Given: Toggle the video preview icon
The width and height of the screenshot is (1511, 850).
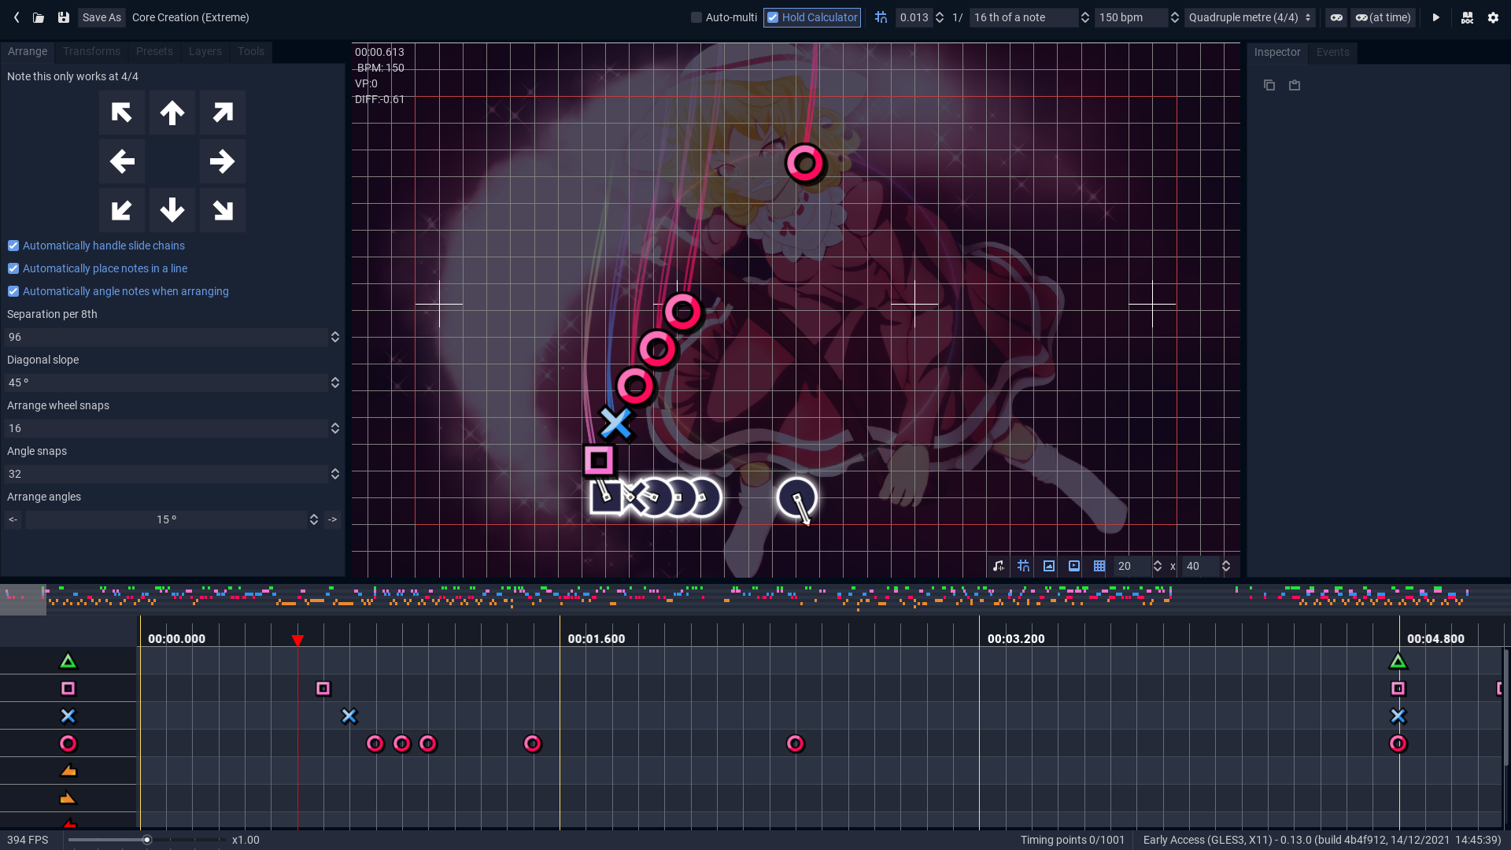Looking at the screenshot, I should (x=1074, y=567).
